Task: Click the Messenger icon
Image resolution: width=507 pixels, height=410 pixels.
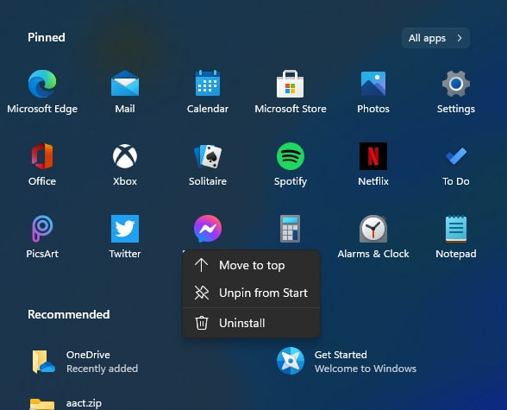Action: (208, 229)
